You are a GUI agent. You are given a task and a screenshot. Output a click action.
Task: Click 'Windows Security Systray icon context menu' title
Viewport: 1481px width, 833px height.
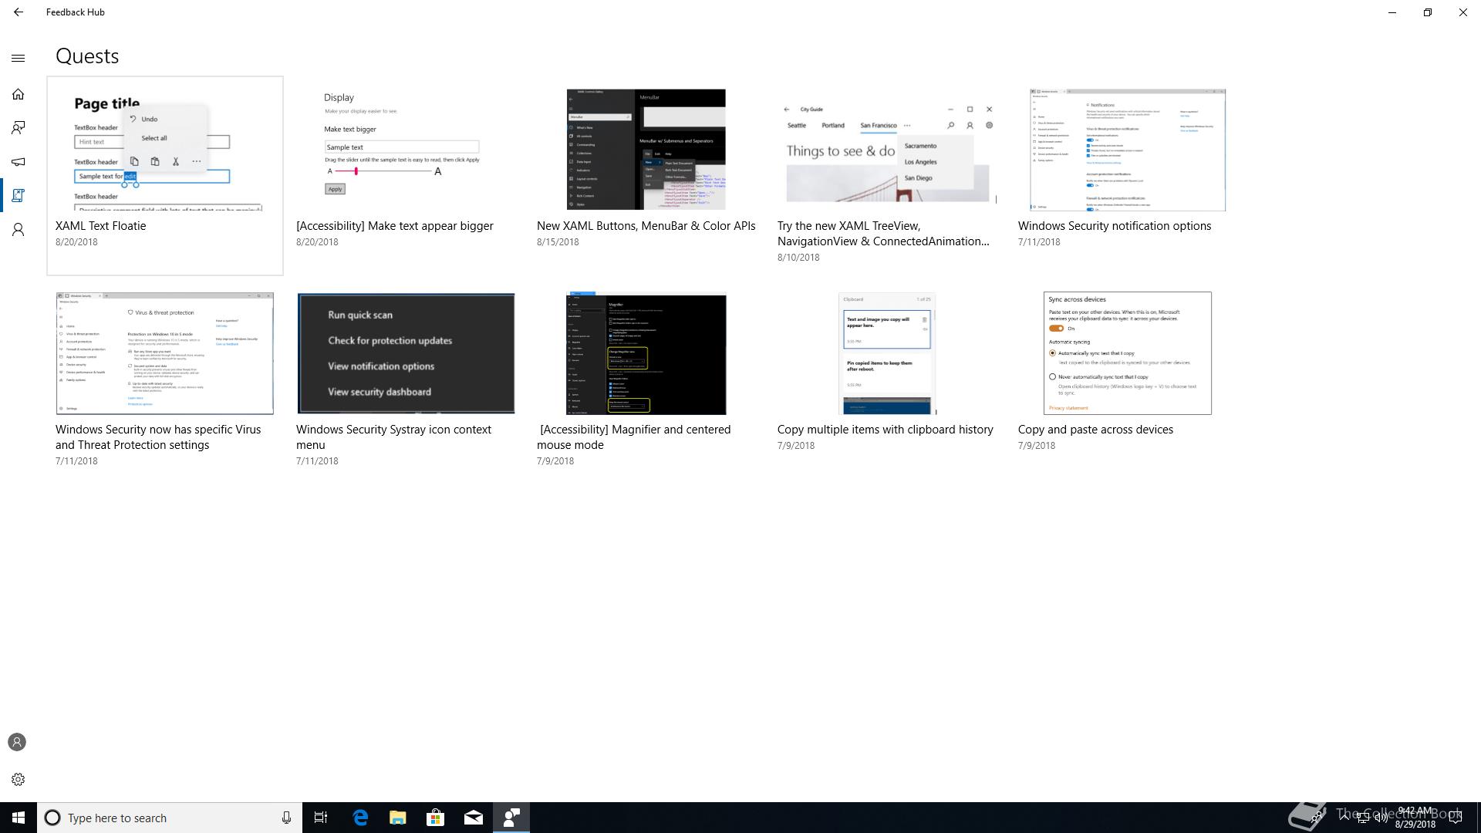(x=393, y=437)
